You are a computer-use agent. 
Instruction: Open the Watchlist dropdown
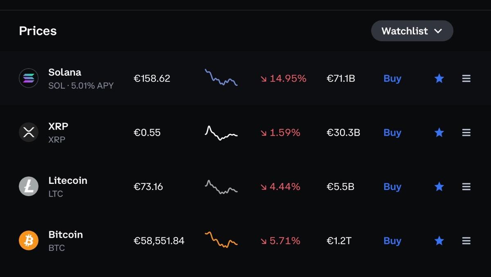click(412, 31)
